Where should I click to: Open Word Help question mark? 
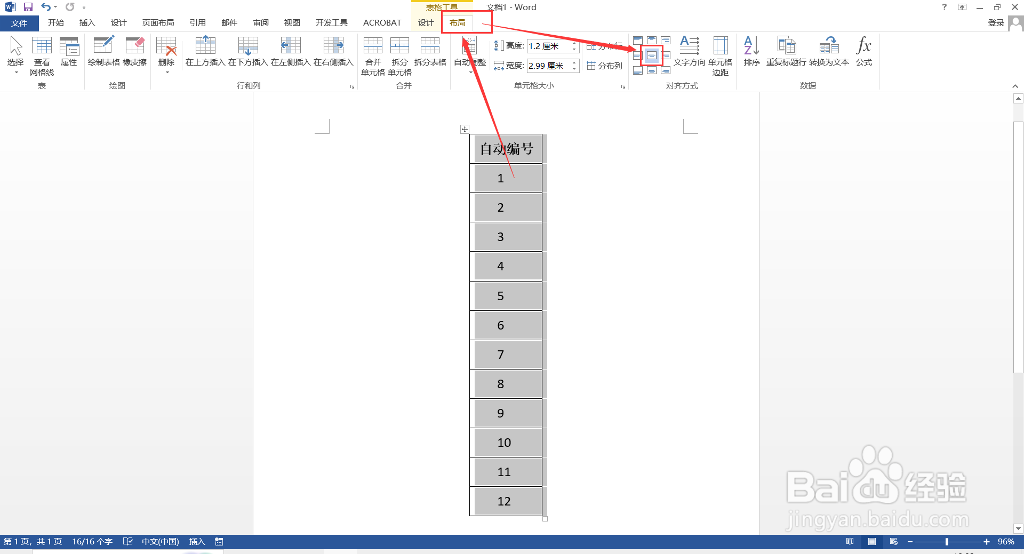tap(945, 7)
